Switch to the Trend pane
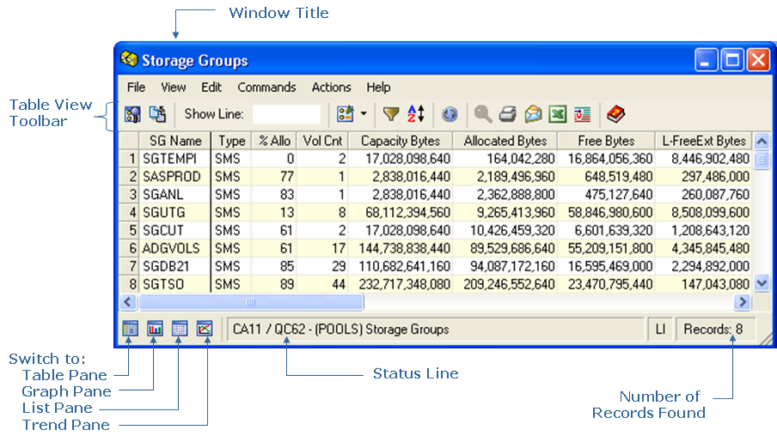Screen dimensions: 777x436 pos(205,328)
